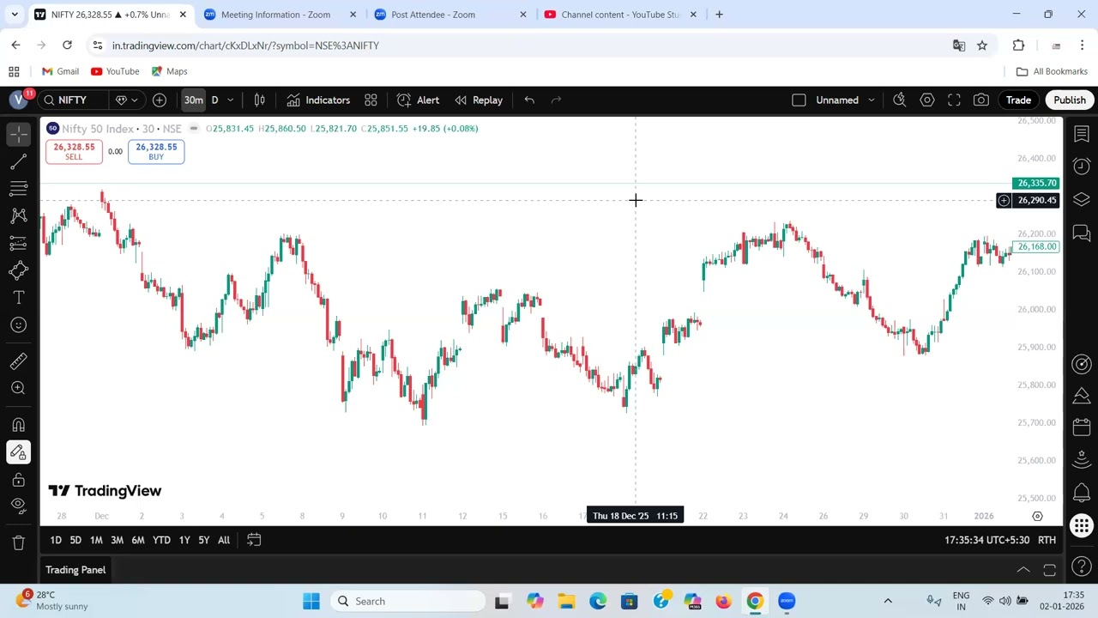Select the Text annotation tool

18,298
